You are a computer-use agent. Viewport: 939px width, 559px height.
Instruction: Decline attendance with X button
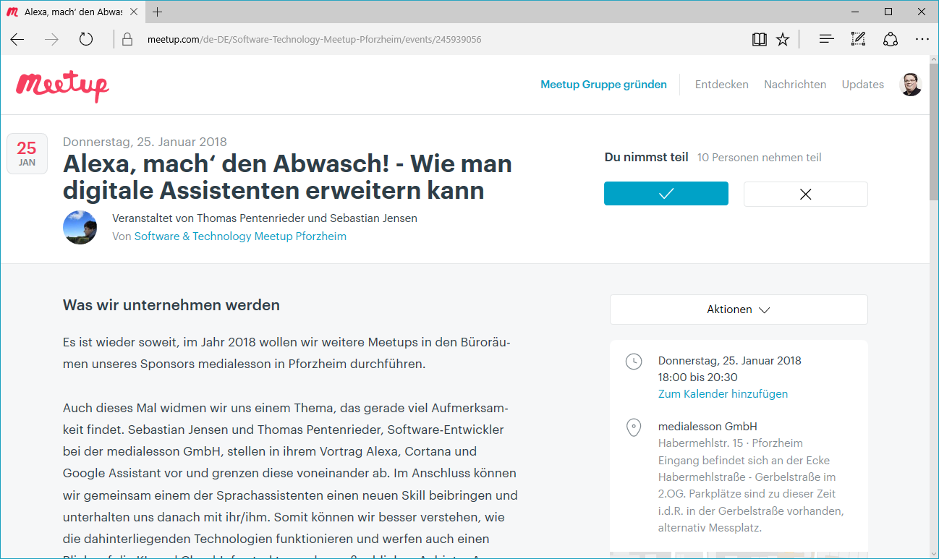[805, 194]
